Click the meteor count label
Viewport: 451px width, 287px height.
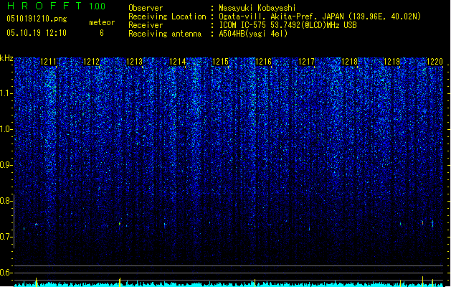click(x=102, y=22)
